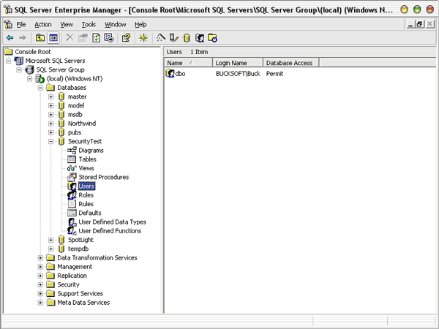Image resolution: width=439 pixels, height=329 pixels.
Task: Toggle the Show/Hide Console Tree button
Action: point(53,37)
